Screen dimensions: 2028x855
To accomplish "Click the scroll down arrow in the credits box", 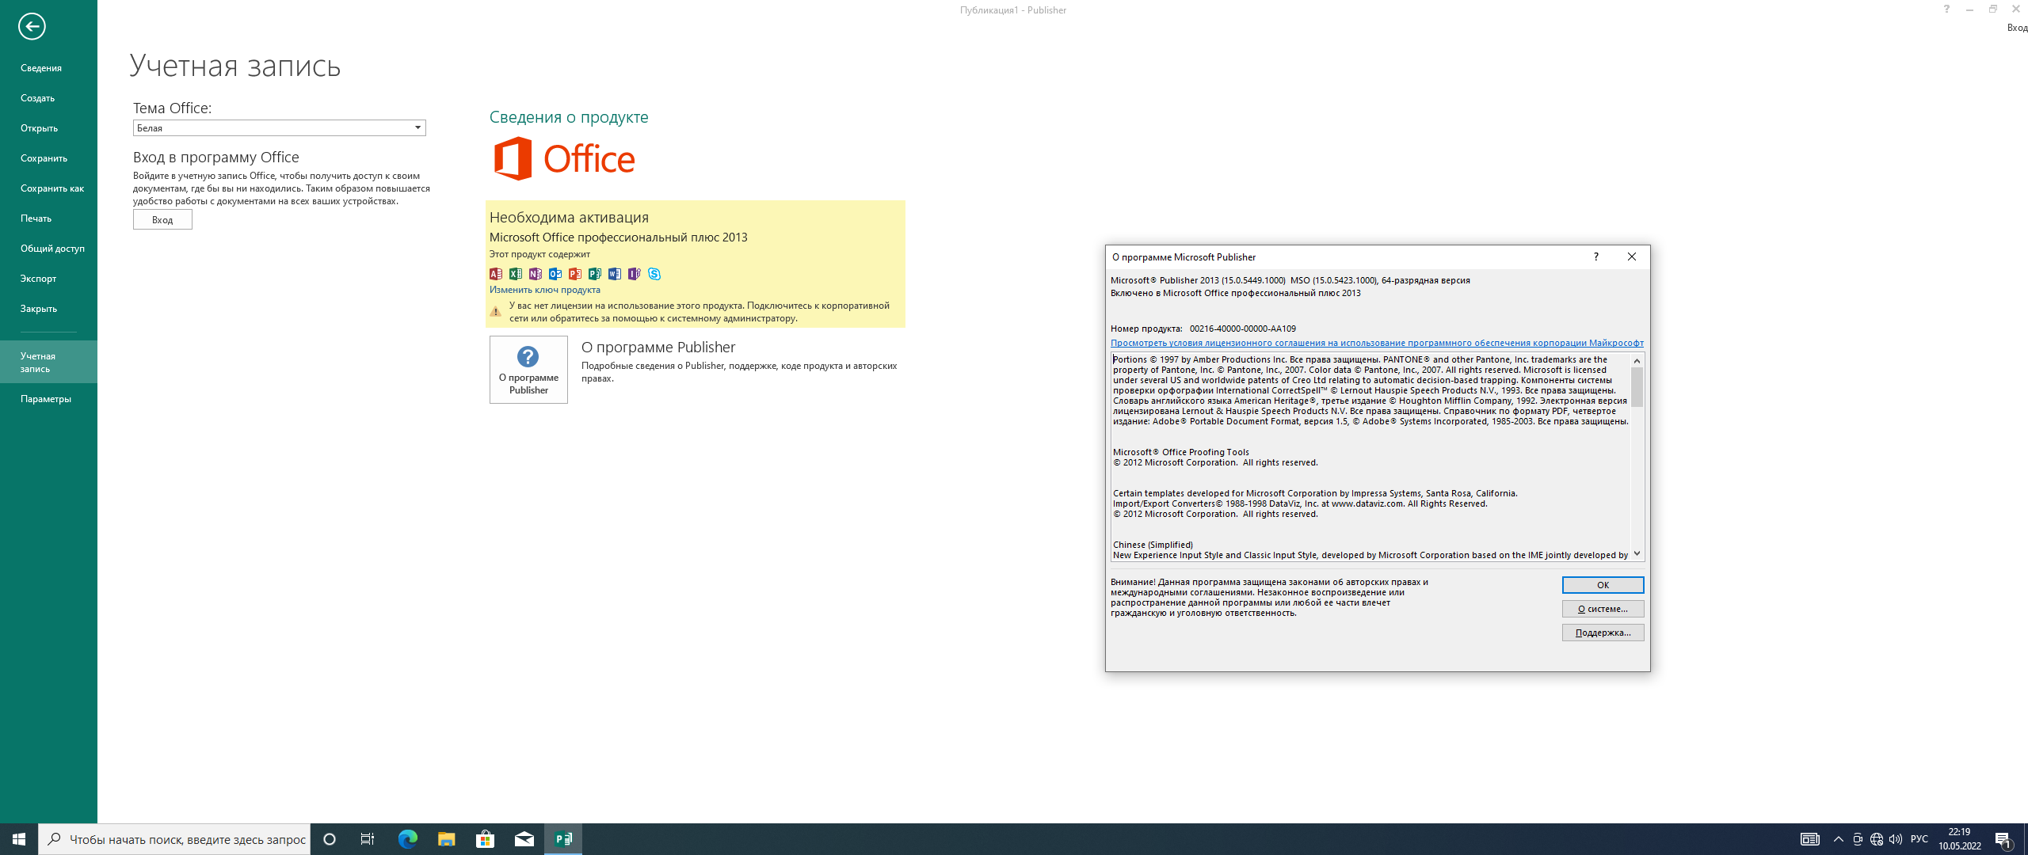I will [x=1637, y=554].
